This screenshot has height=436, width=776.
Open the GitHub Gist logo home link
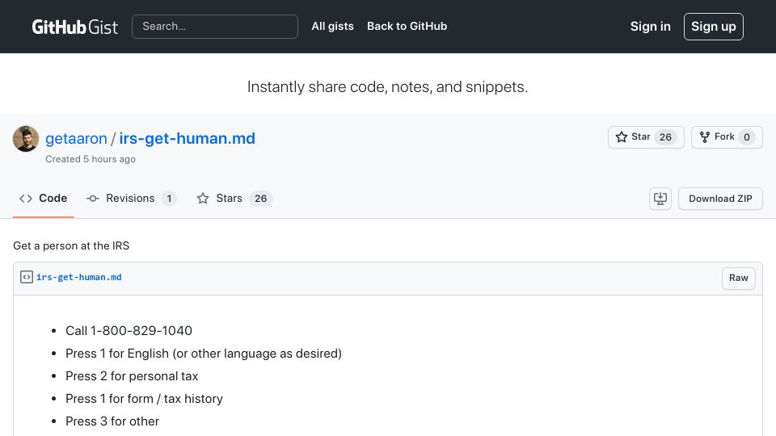[74, 27]
